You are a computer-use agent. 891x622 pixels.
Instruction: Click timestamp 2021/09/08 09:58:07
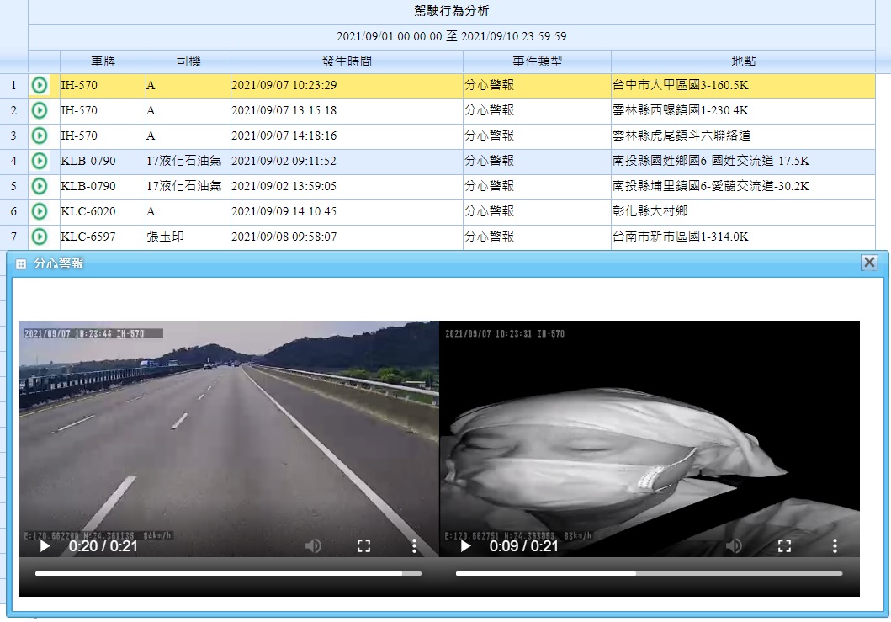[x=284, y=237]
